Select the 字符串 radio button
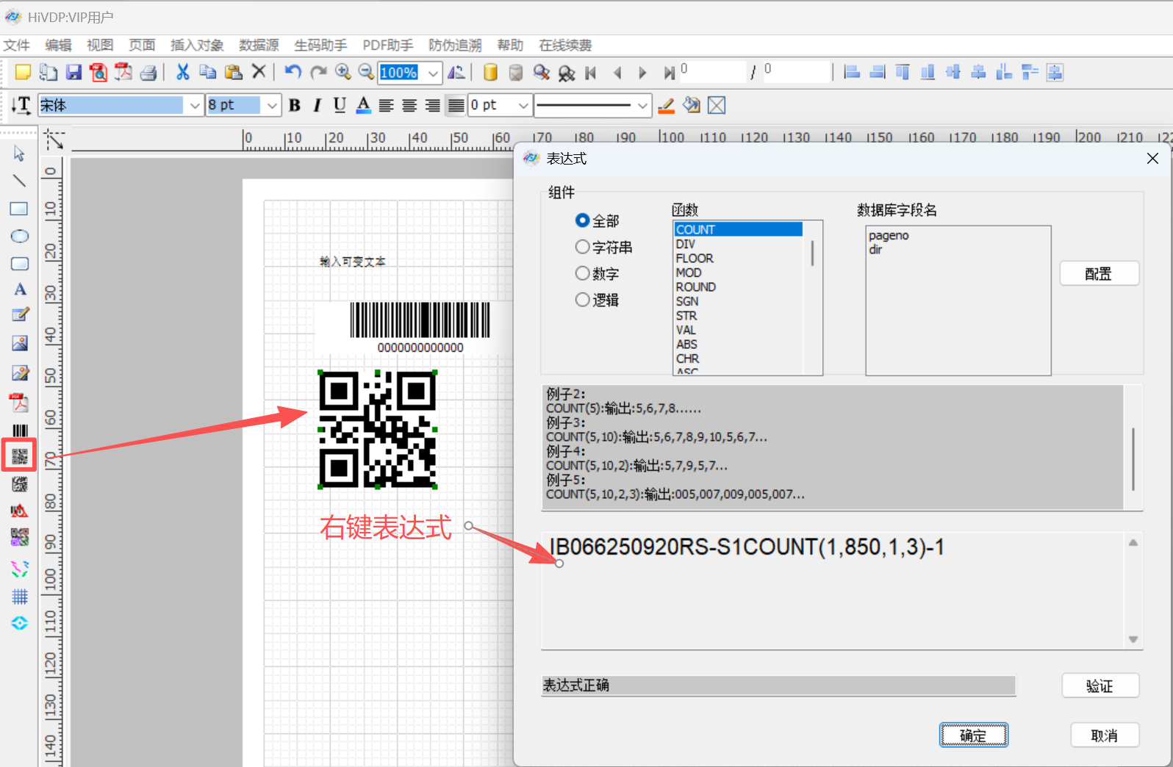 coord(582,247)
